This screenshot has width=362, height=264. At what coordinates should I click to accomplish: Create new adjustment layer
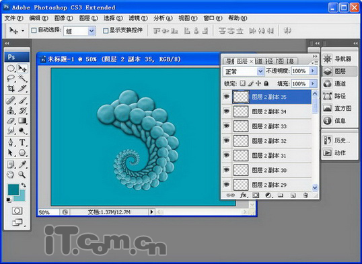pos(268,195)
